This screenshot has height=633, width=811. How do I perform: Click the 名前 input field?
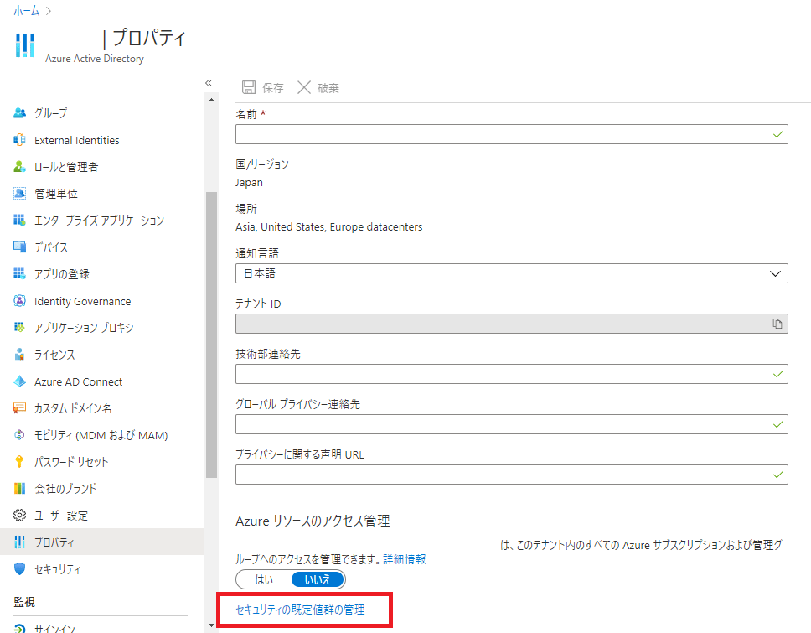pos(512,134)
